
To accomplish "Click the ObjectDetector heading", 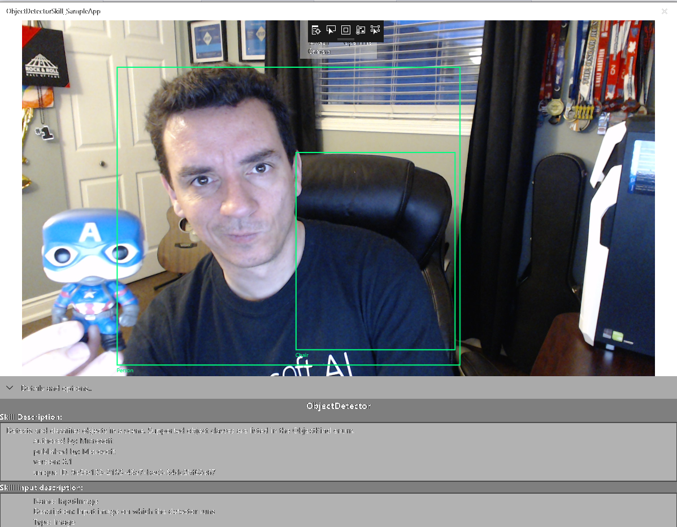I will click(x=338, y=406).
